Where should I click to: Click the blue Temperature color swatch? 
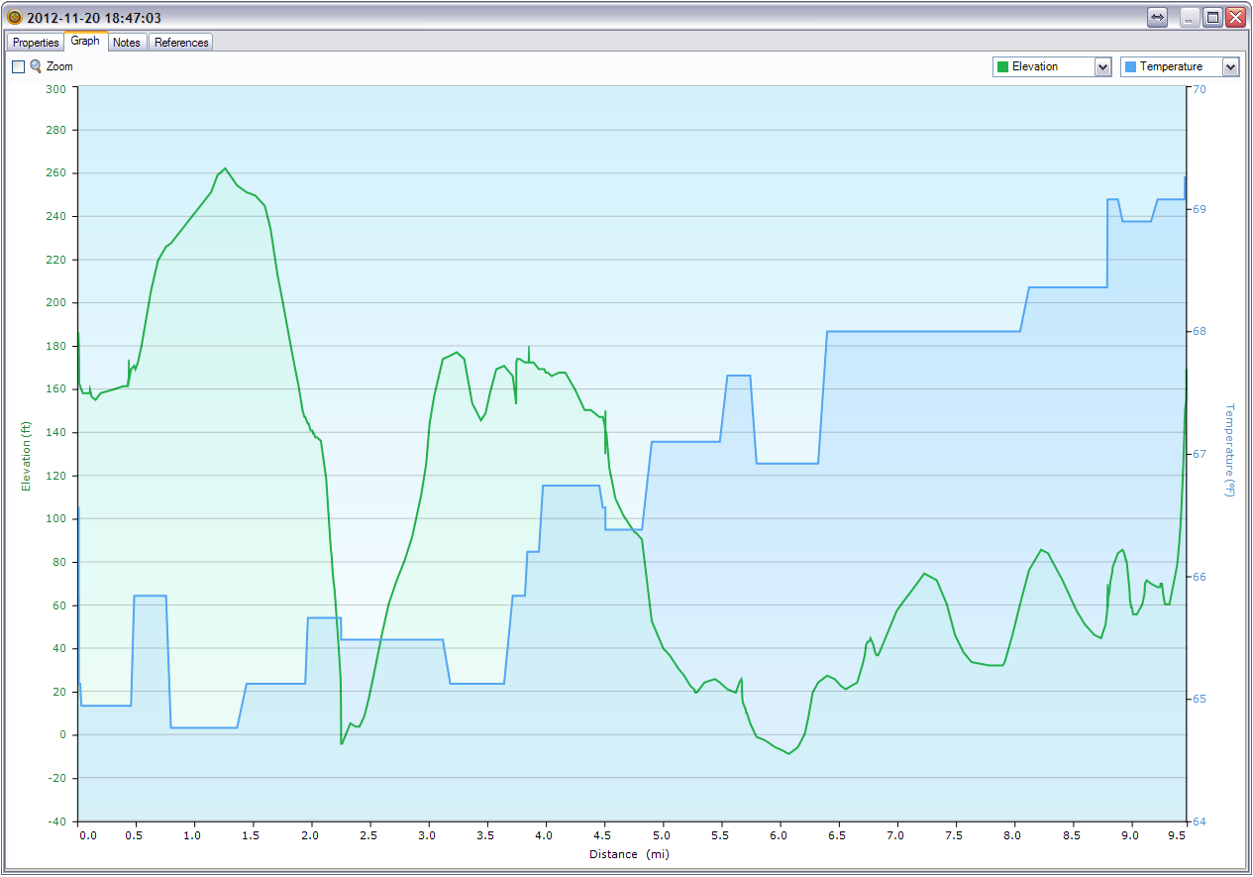point(1130,66)
